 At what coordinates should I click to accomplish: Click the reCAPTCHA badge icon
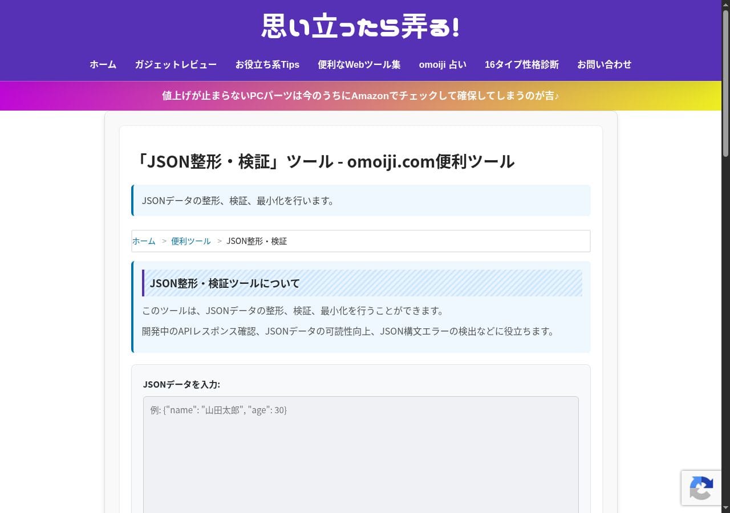point(701,488)
